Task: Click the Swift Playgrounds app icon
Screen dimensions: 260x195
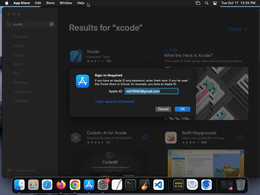Action: click(171, 137)
